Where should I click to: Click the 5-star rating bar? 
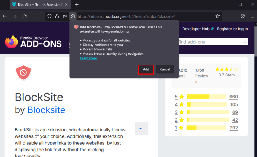coord(206,97)
